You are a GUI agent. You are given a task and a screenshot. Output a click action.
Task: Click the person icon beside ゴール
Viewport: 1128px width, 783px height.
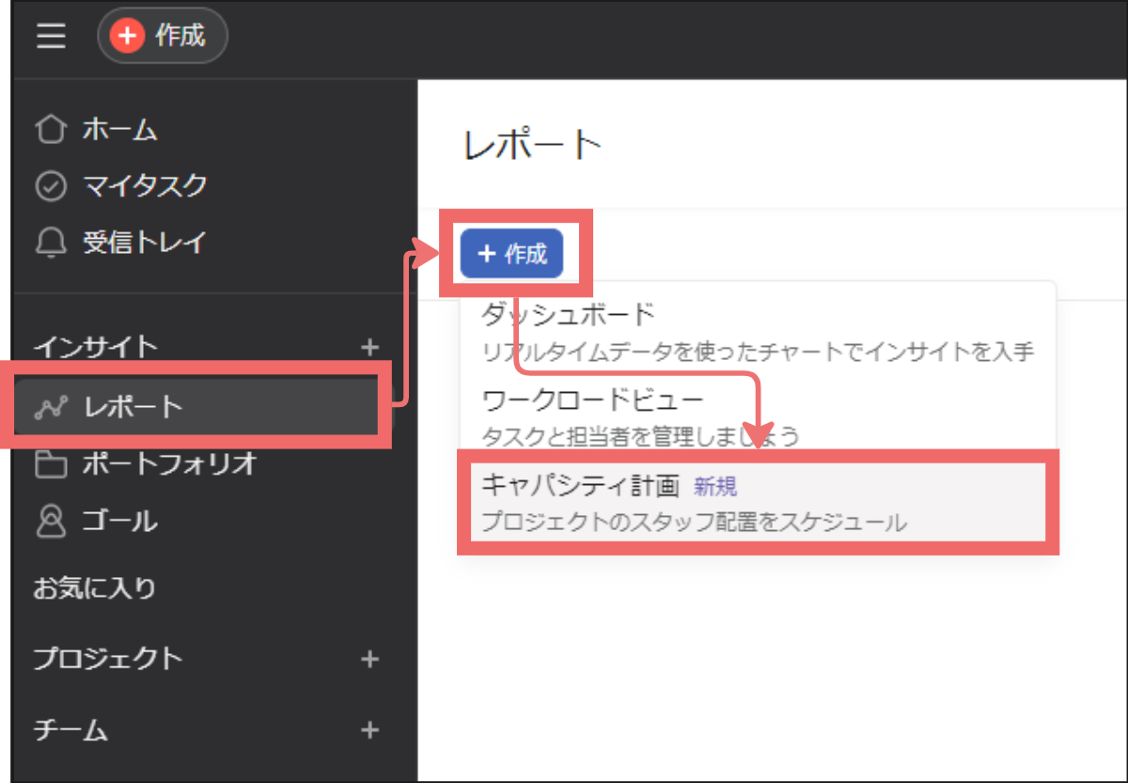(51, 520)
